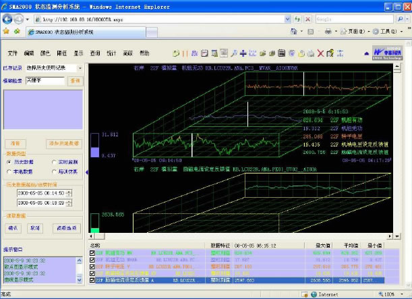Click the Google search box
This screenshot has width=412, height=299.
[x=355, y=19]
